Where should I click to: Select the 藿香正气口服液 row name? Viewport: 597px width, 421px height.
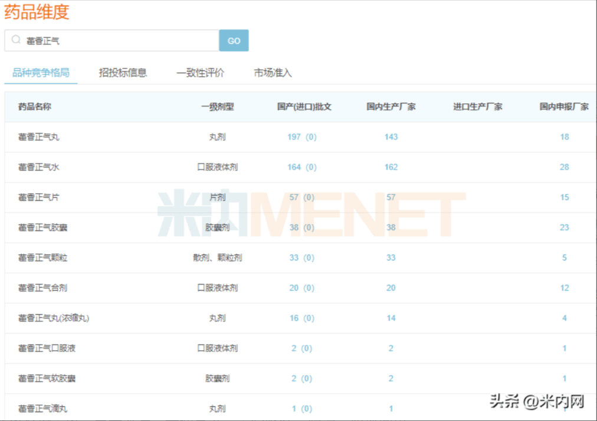(x=47, y=348)
